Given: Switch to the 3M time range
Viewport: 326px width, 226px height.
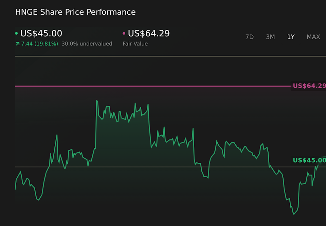Looking at the screenshot, I should click(x=270, y=37).
